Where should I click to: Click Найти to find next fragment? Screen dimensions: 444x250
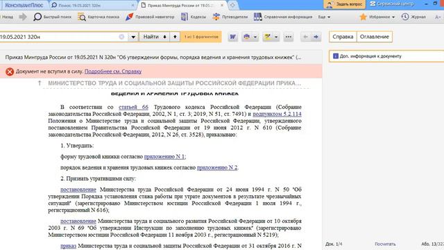coord(155,37)
